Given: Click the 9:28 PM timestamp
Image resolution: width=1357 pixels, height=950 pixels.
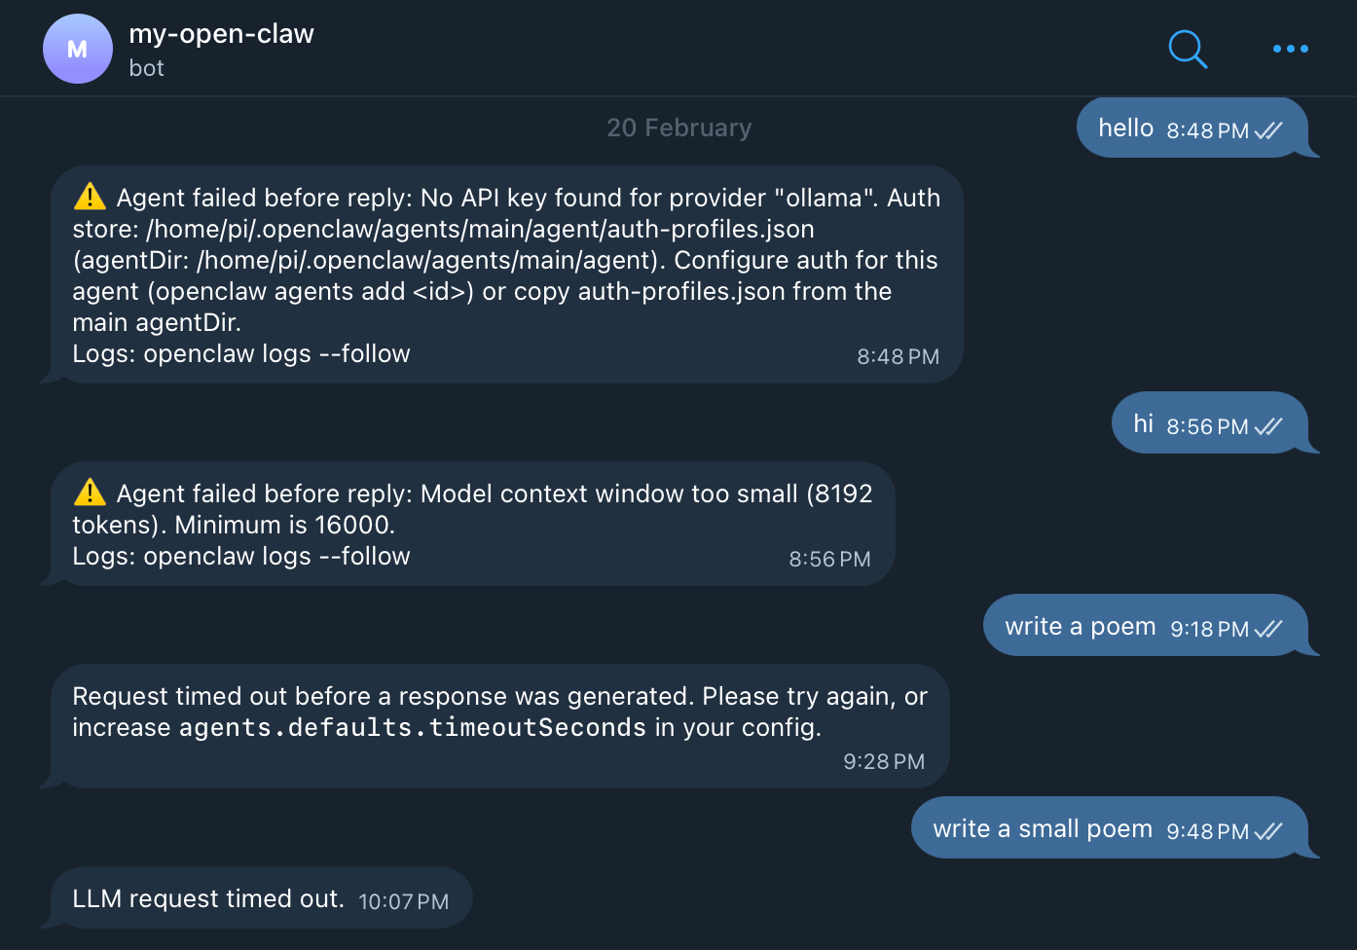Looking at the screenshot, I should (x=884, y=761).
